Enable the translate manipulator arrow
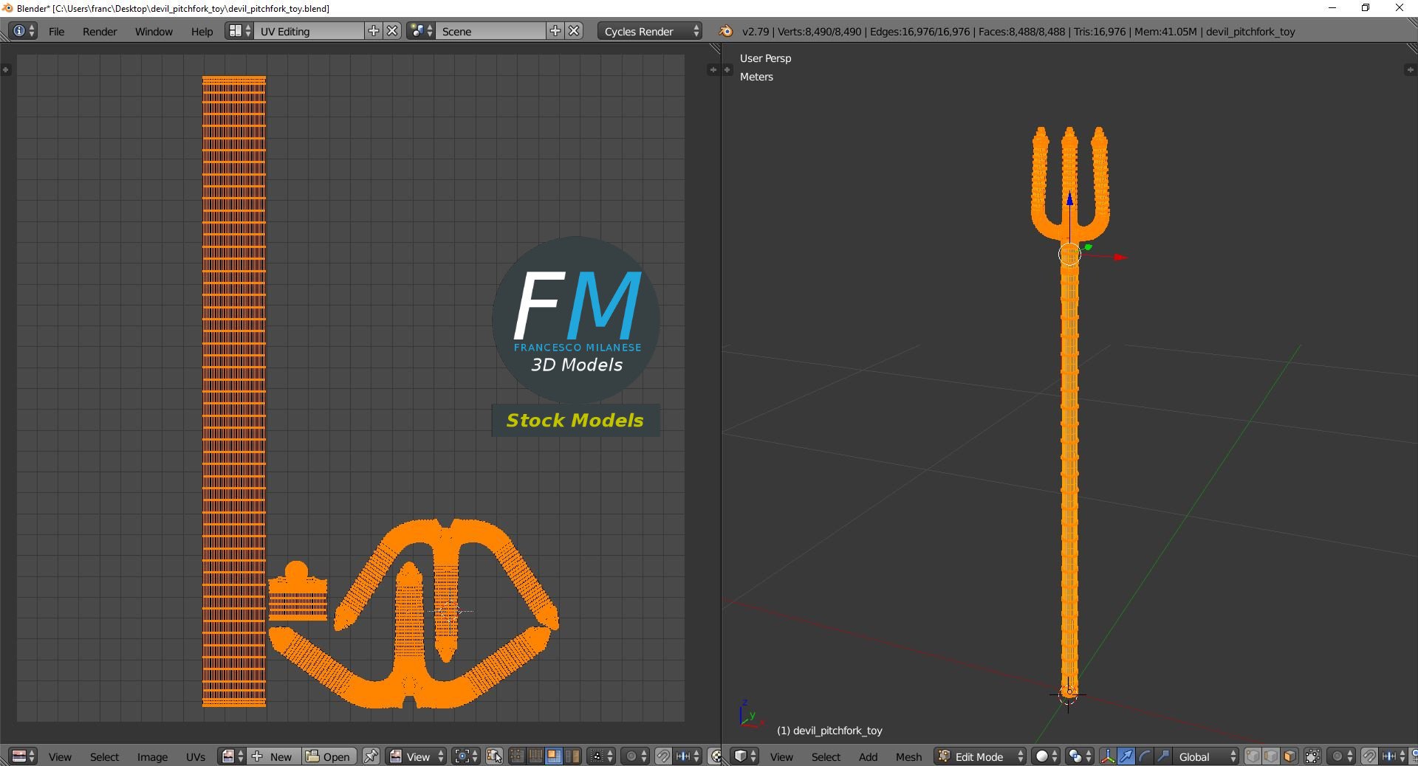 (x=1126, y=756)
